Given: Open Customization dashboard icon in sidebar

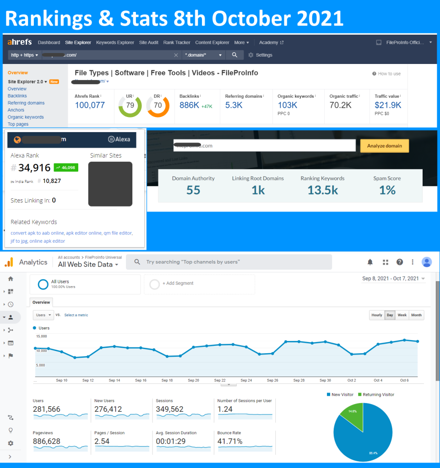Looking at the screenshot, I should pos(11,291).
